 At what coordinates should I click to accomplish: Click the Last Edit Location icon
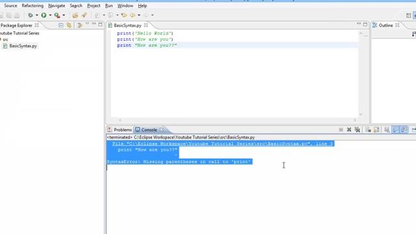(x=124, y=15)
